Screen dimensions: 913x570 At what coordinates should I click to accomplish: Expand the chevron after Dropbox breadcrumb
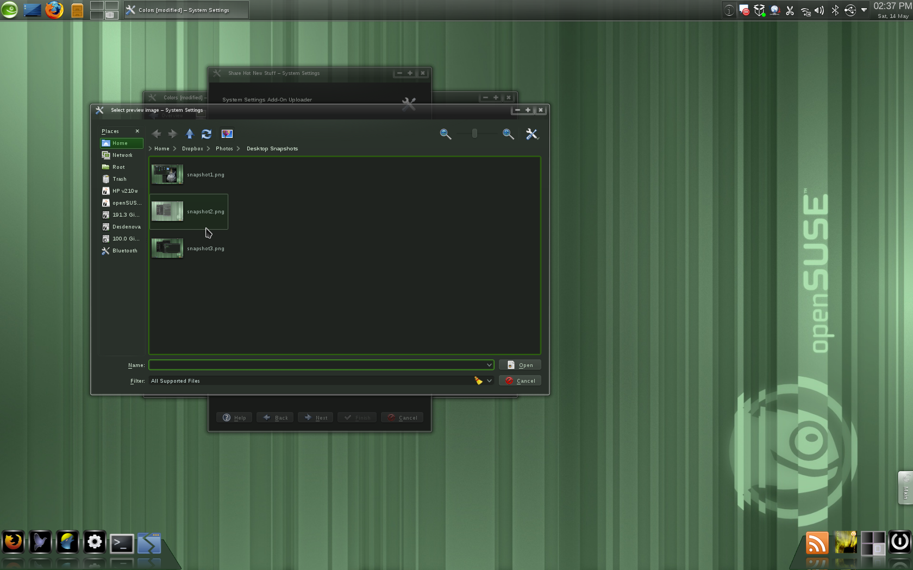click(x=209, y=149)
